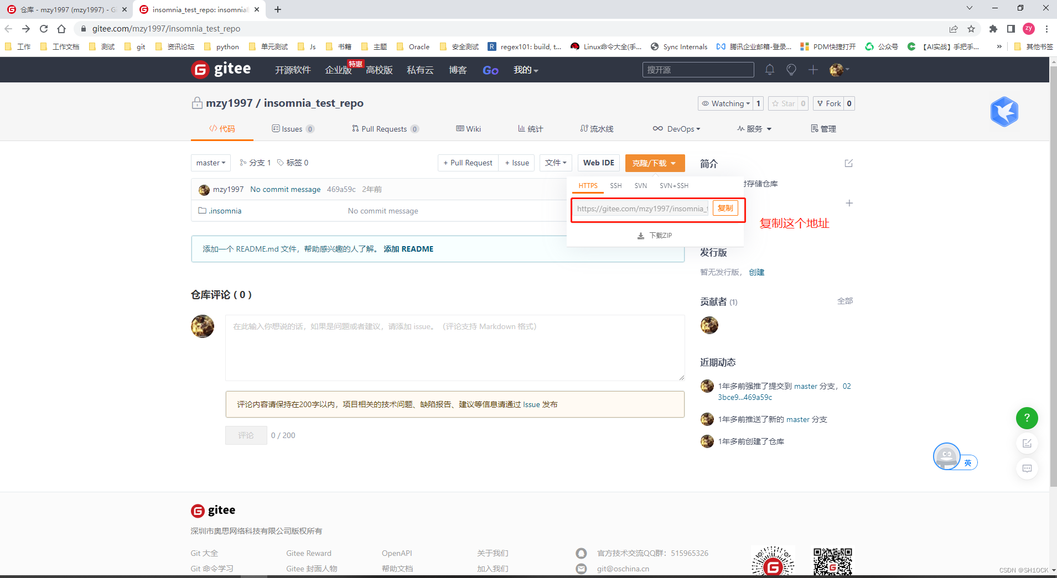Expand the master branch dropdown
Screen dimensions: 1057x578
tap(210, 163)
